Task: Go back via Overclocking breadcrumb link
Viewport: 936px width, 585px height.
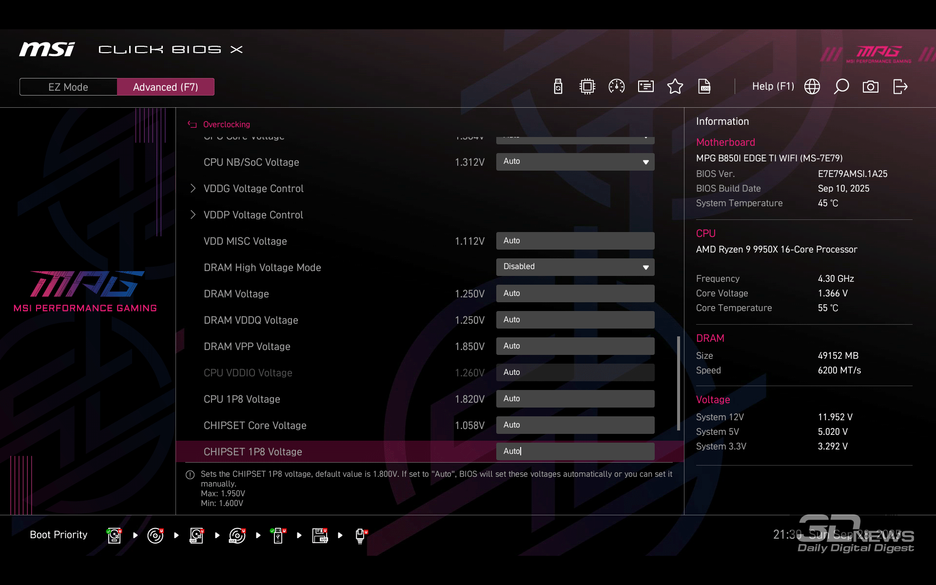Action: tap(226, 125)
